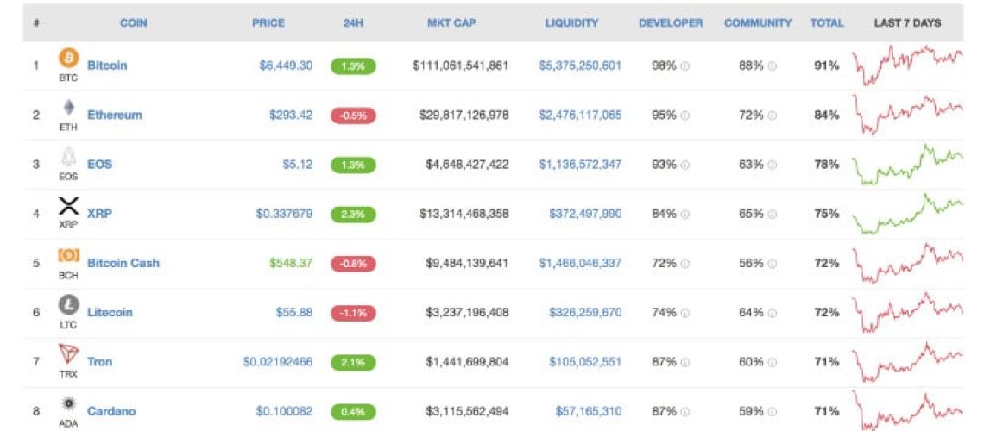Click XRP market cap $13,314,468,358

[x=464, y=214]
